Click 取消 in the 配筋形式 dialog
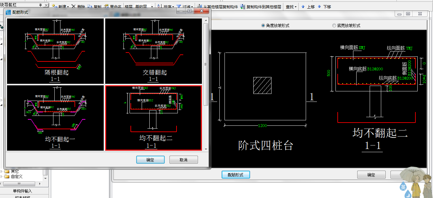 (184, 160)
